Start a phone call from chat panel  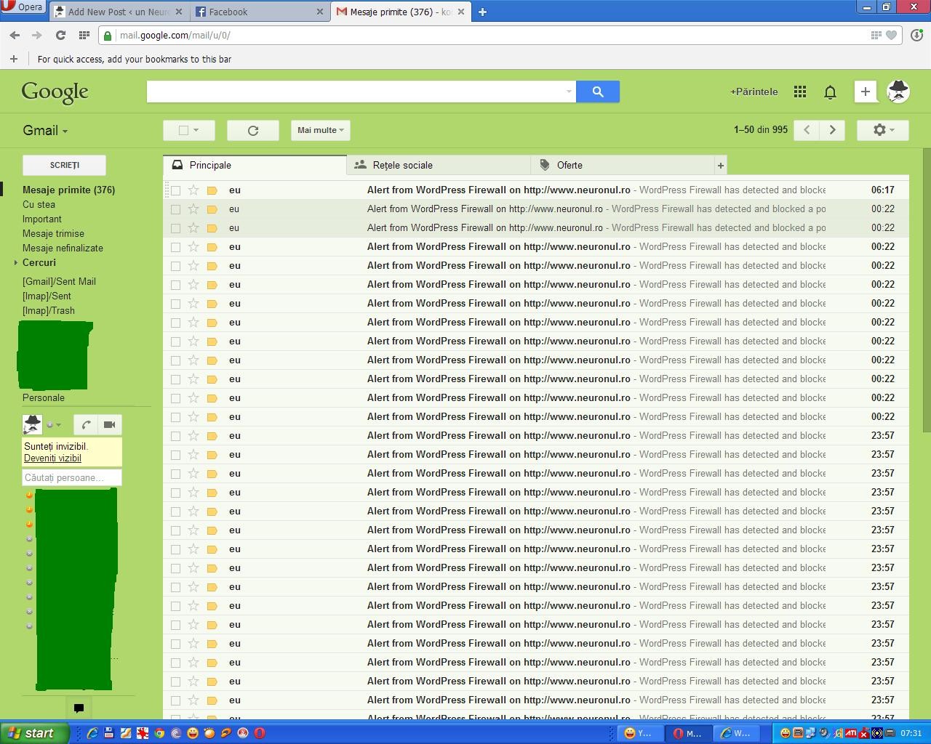point(86,425)
